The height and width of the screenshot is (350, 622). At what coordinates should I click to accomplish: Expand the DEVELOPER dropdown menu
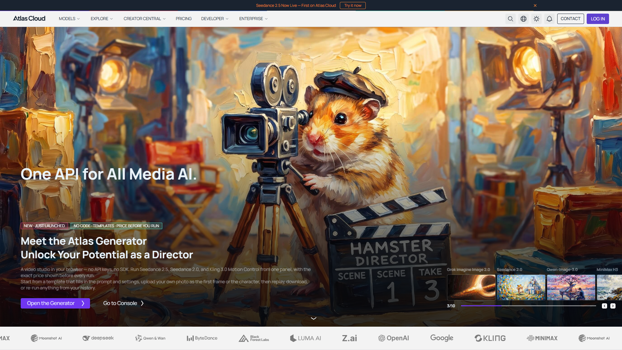(x=215, y=19)
